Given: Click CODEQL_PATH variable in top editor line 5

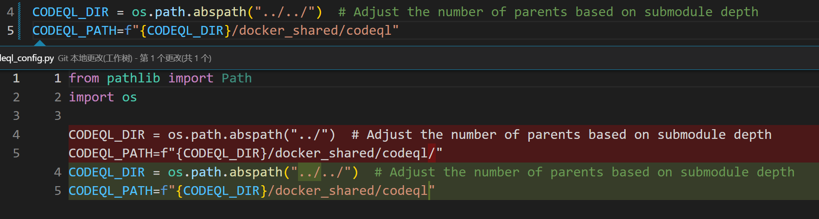Looking at the screenshot, I should coord(74,31).
